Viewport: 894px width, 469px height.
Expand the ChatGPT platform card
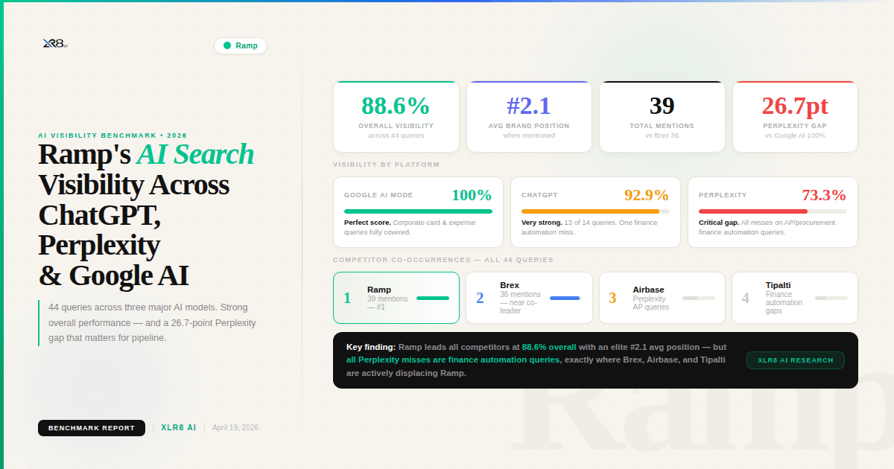595,212
